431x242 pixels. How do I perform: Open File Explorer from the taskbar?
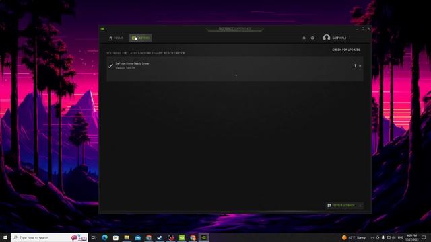(x=127, y=237)
